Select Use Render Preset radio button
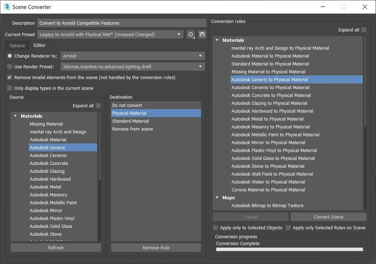 pyautogui.click(x=10, y=67)
